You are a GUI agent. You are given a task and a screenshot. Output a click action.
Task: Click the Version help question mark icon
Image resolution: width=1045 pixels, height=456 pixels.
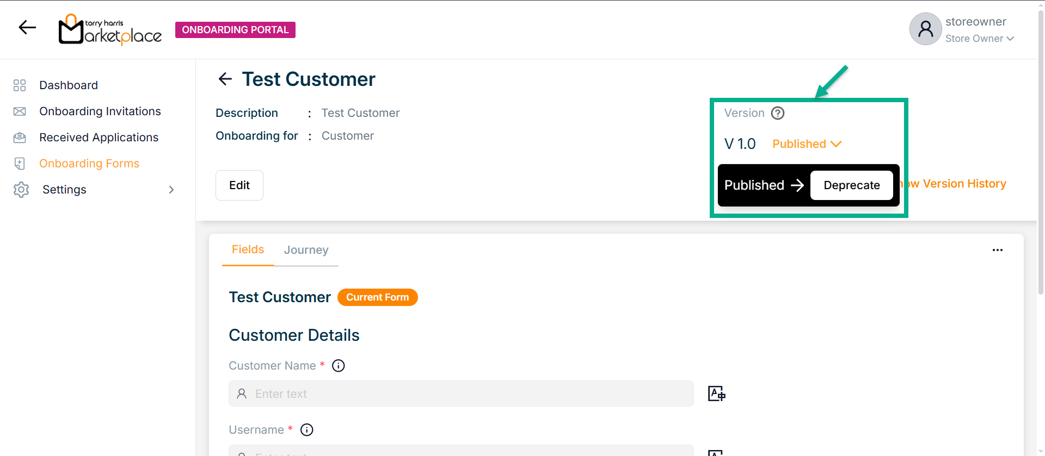(778, 113)
